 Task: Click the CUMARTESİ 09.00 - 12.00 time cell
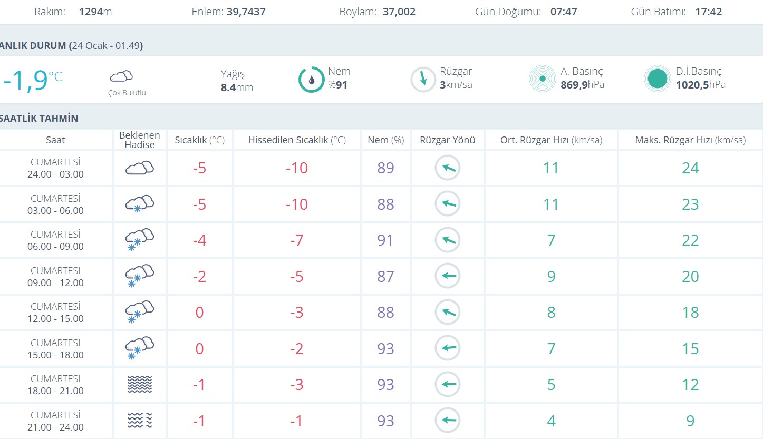pyautogui.click(x=55, y=277)
